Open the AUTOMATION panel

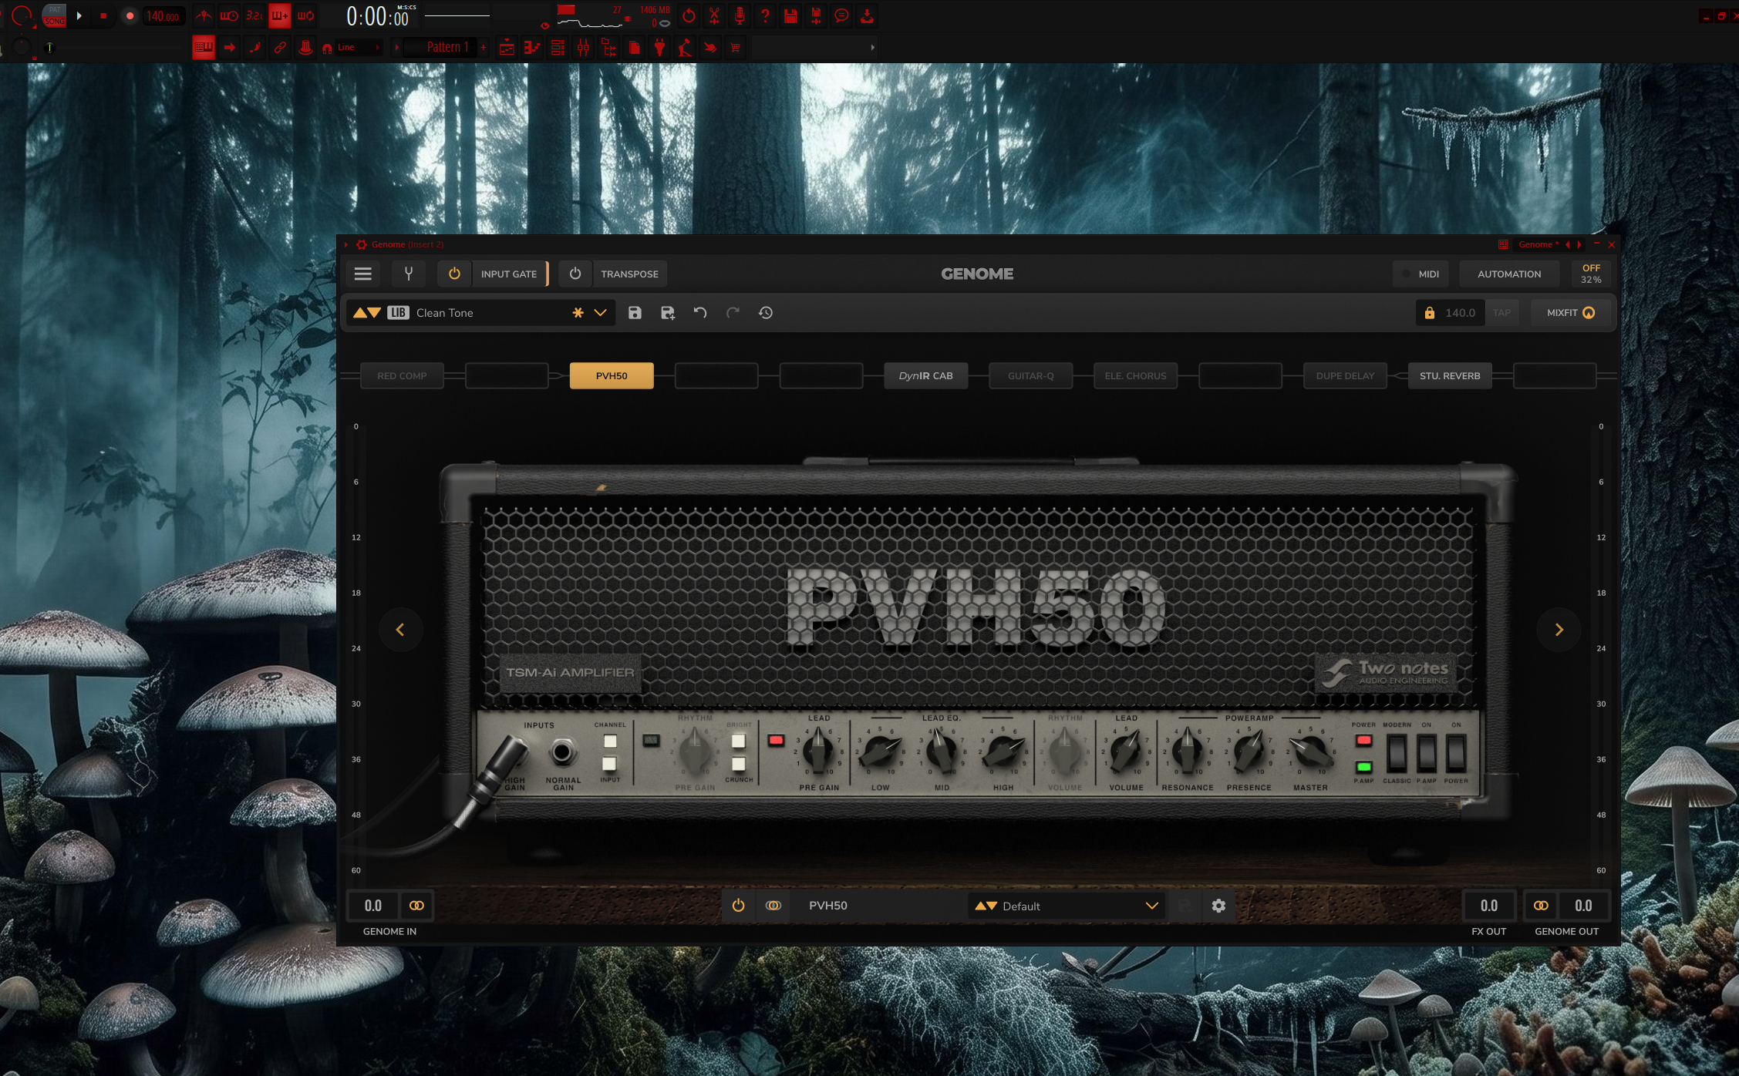click(1509, 274)
